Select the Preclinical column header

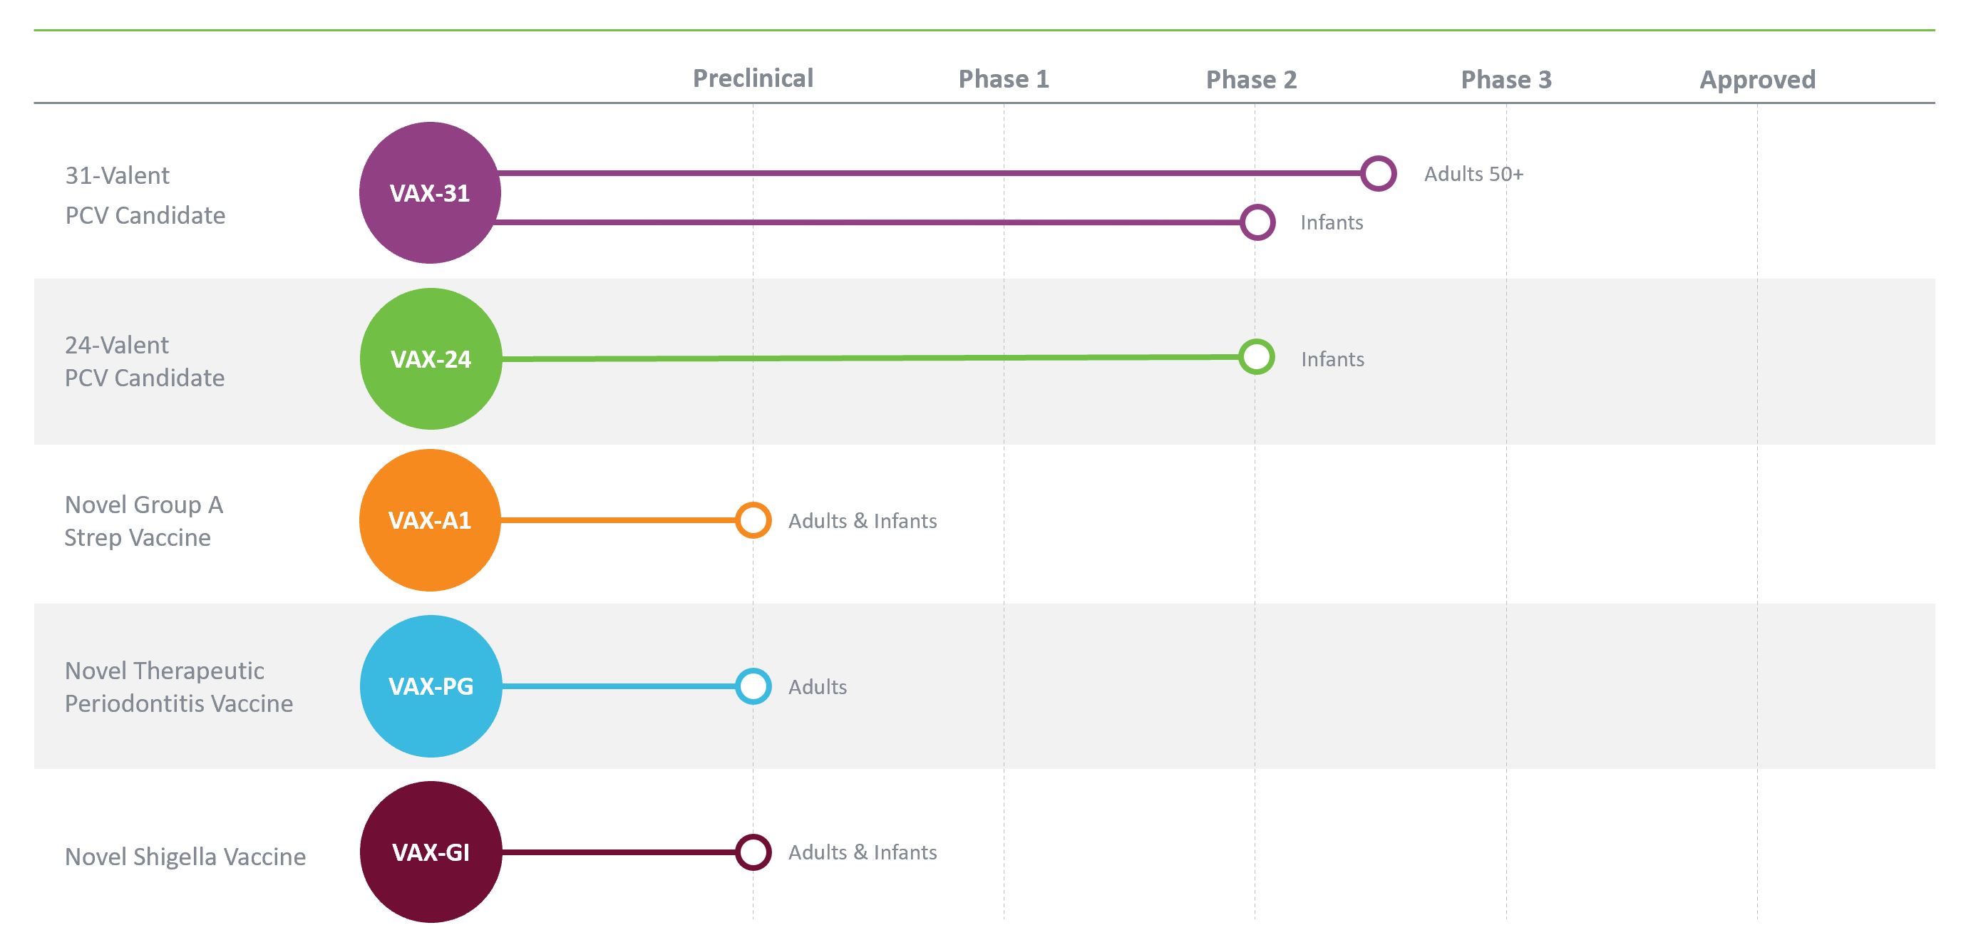(753, 78)
